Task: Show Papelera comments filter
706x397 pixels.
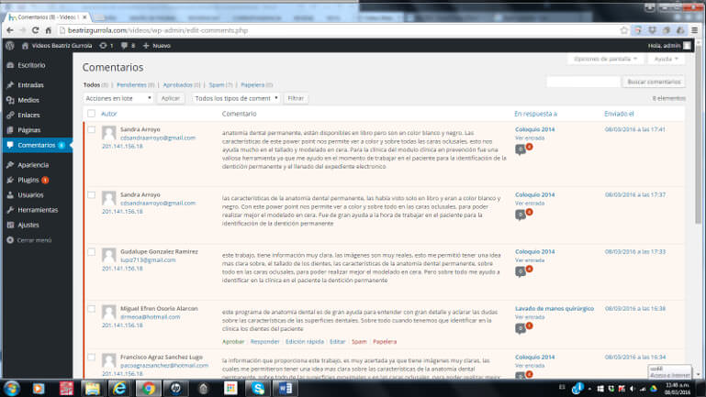Action: [x=252, y=84]
